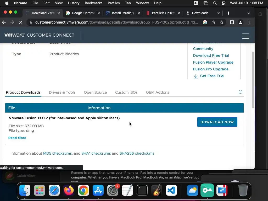Open the SHA1 checksums link

[x=96, y=153]
